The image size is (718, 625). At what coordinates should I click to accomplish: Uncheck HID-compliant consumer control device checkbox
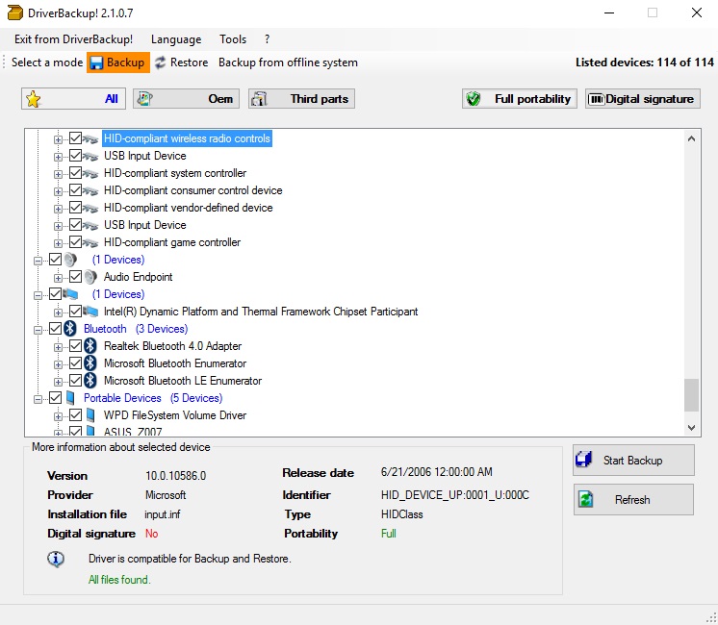(76, 189)
